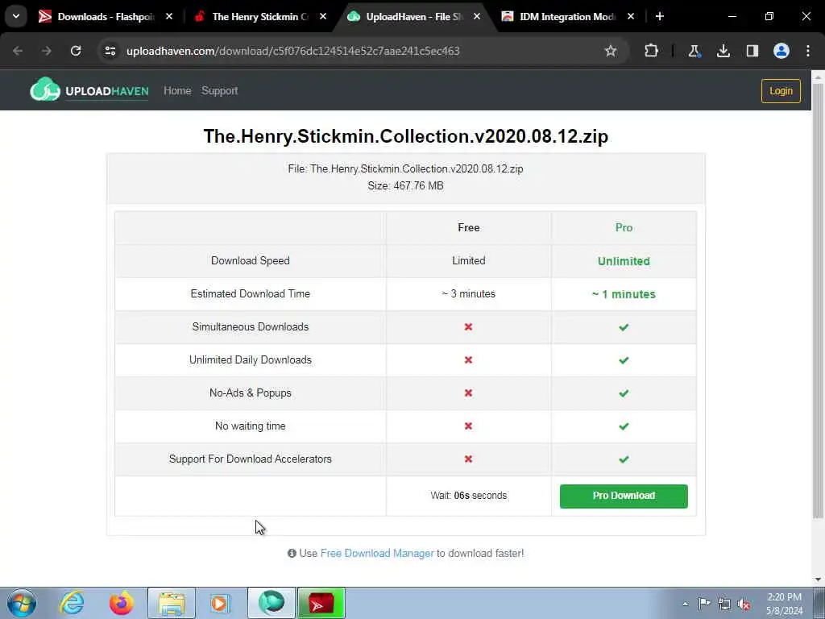Launch Internet Explorer from the taskbar

click(72, 603)
